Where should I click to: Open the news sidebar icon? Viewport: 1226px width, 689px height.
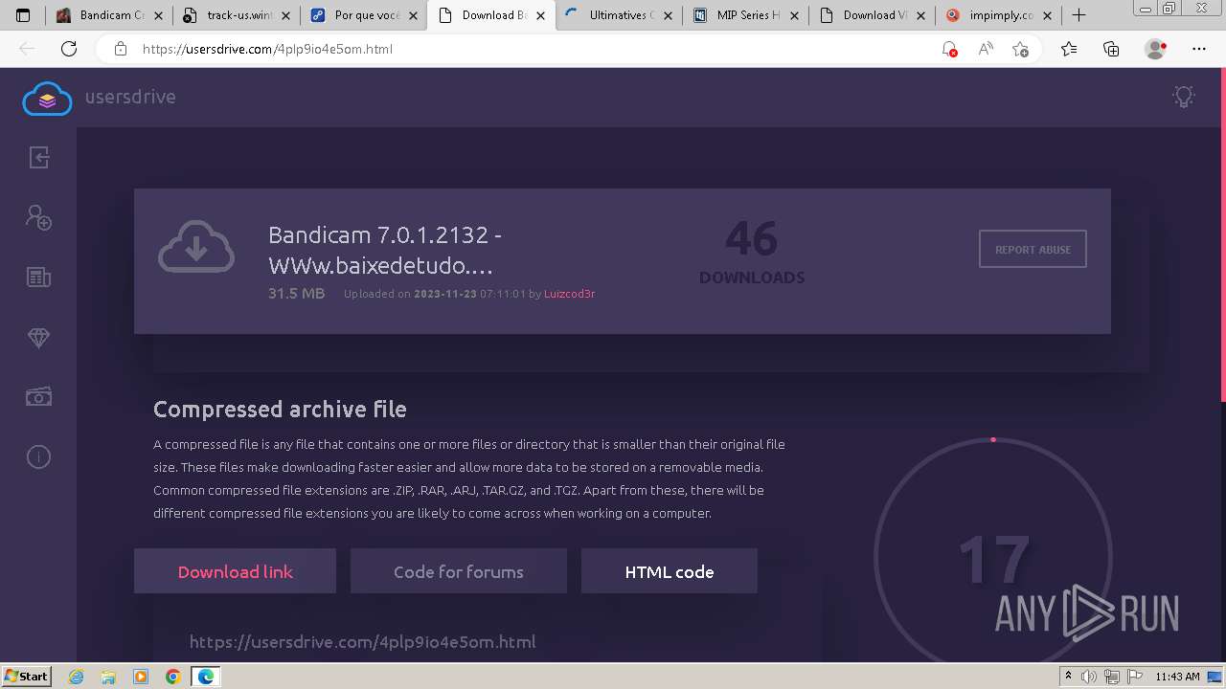(x=38, y=278)
